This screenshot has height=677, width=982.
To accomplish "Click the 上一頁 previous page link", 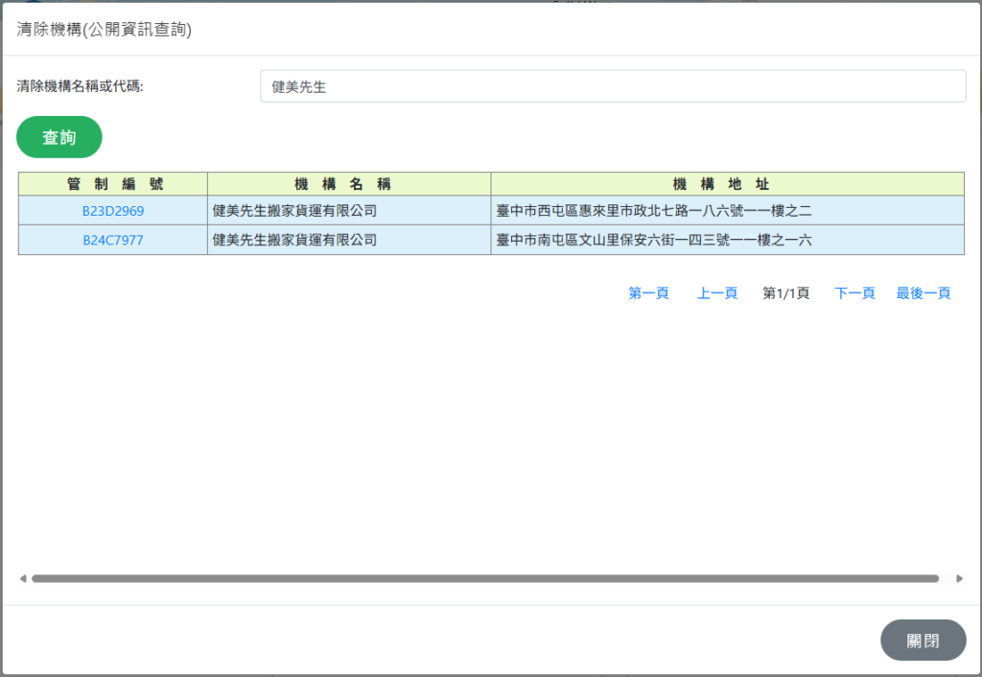I will click(x=716, y=293).
